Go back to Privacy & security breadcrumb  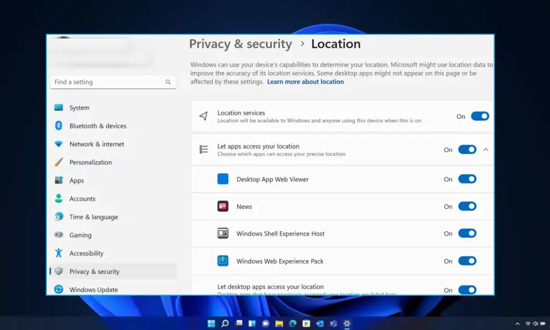click(x=241, y=44)
